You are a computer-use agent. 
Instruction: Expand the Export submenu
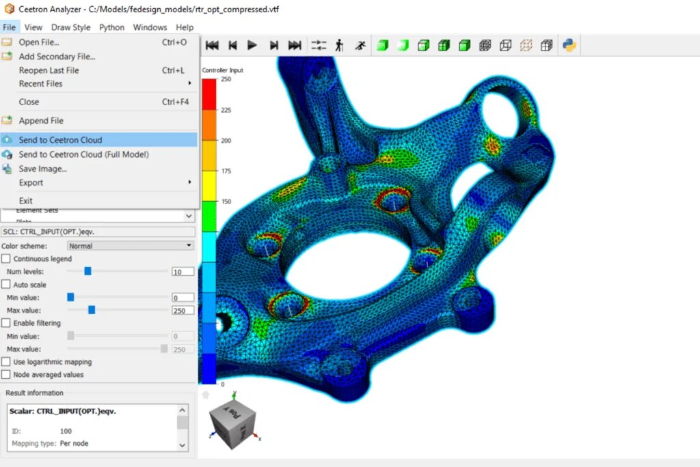[x=99, y=183]
